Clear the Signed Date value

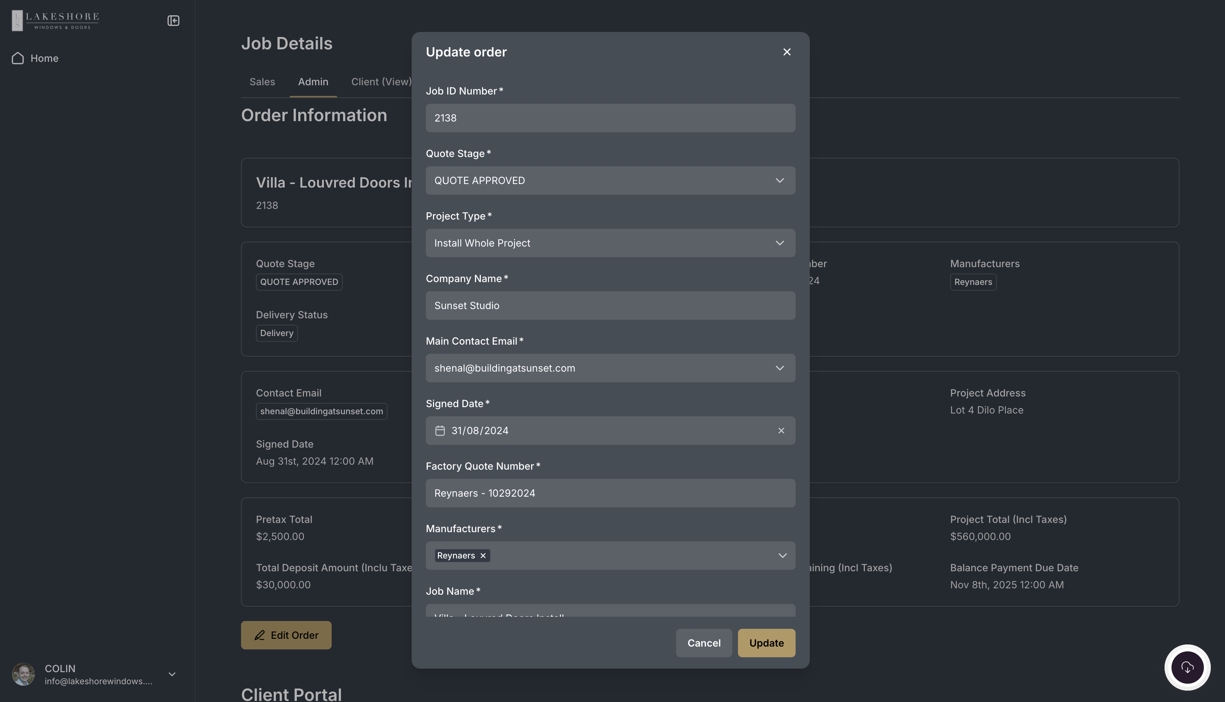click(x=781, y=431)
